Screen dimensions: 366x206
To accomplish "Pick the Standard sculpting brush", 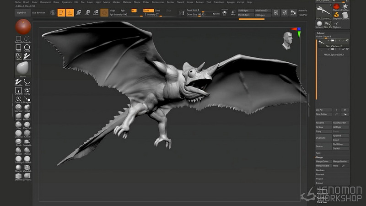I will point(18,108).
